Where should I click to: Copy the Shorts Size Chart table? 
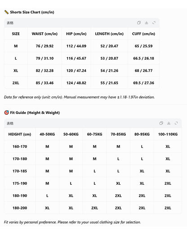click(139, 23)
